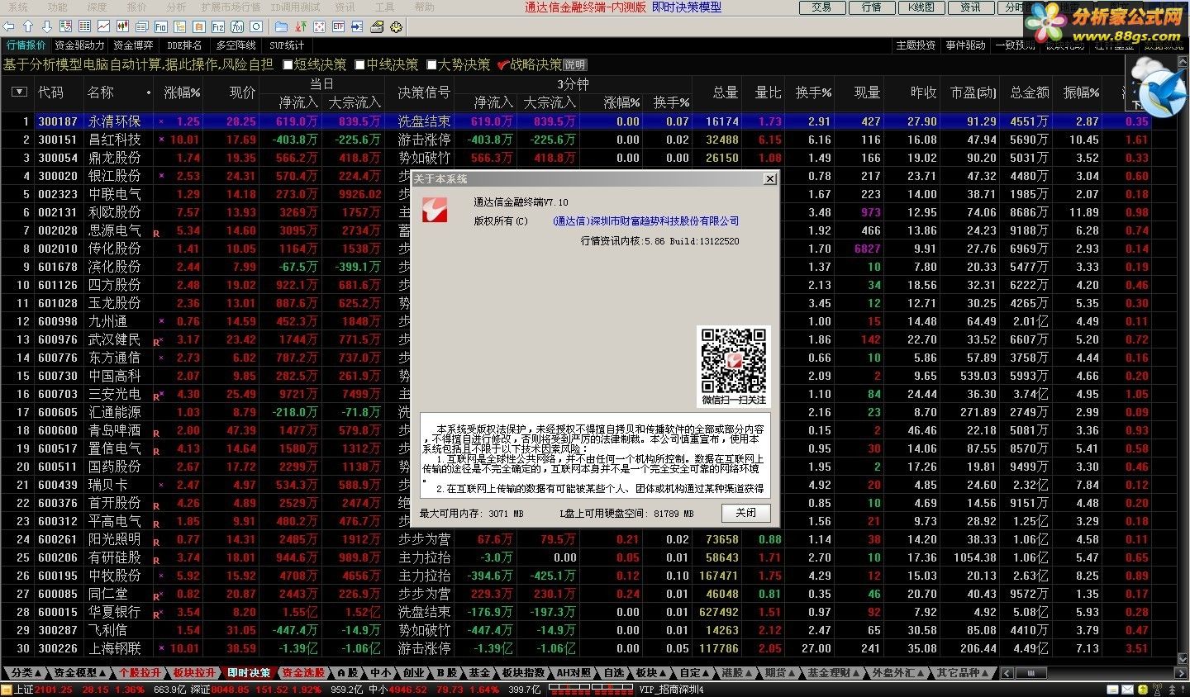Click the F10 company info icon
The height and width of the screenshot is (697, 1190).
[x=160, y=27]
